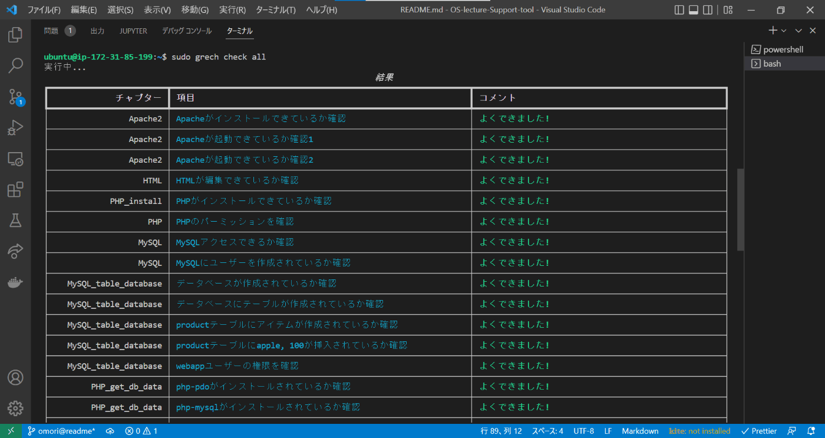Viewport: 825px width, 438px height.
Task: Switch to the JUPYTER tab
Action: (x=133, y=31)
